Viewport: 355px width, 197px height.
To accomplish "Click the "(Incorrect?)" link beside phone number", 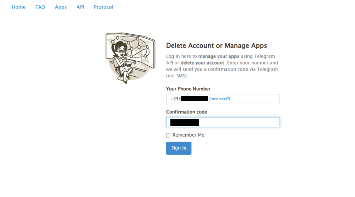I will pyautogui.click(x=219, y=99).
